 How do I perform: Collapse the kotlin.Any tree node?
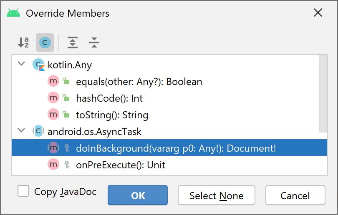[x=21, y=64]
